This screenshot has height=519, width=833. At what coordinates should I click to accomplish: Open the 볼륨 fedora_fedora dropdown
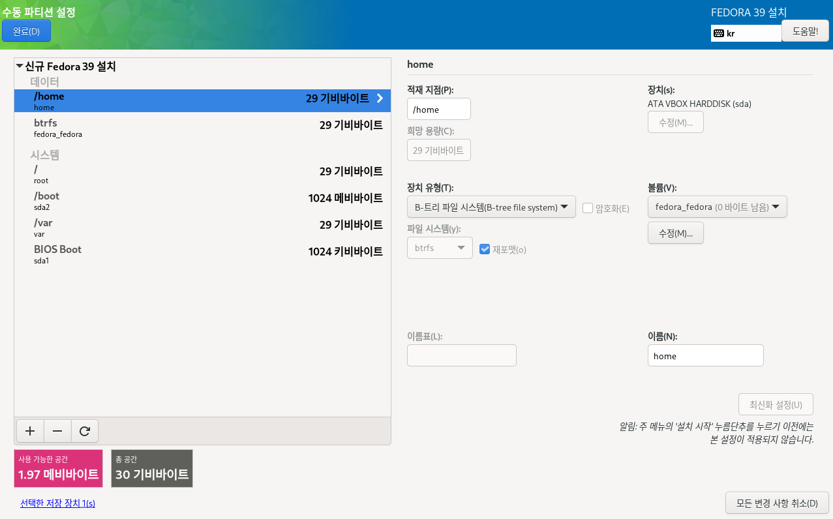(718, 207)
